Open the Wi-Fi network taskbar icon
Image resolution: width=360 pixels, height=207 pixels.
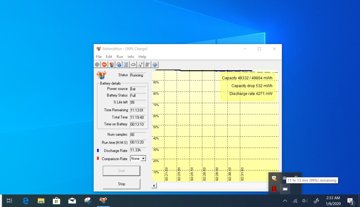[295, 201]
